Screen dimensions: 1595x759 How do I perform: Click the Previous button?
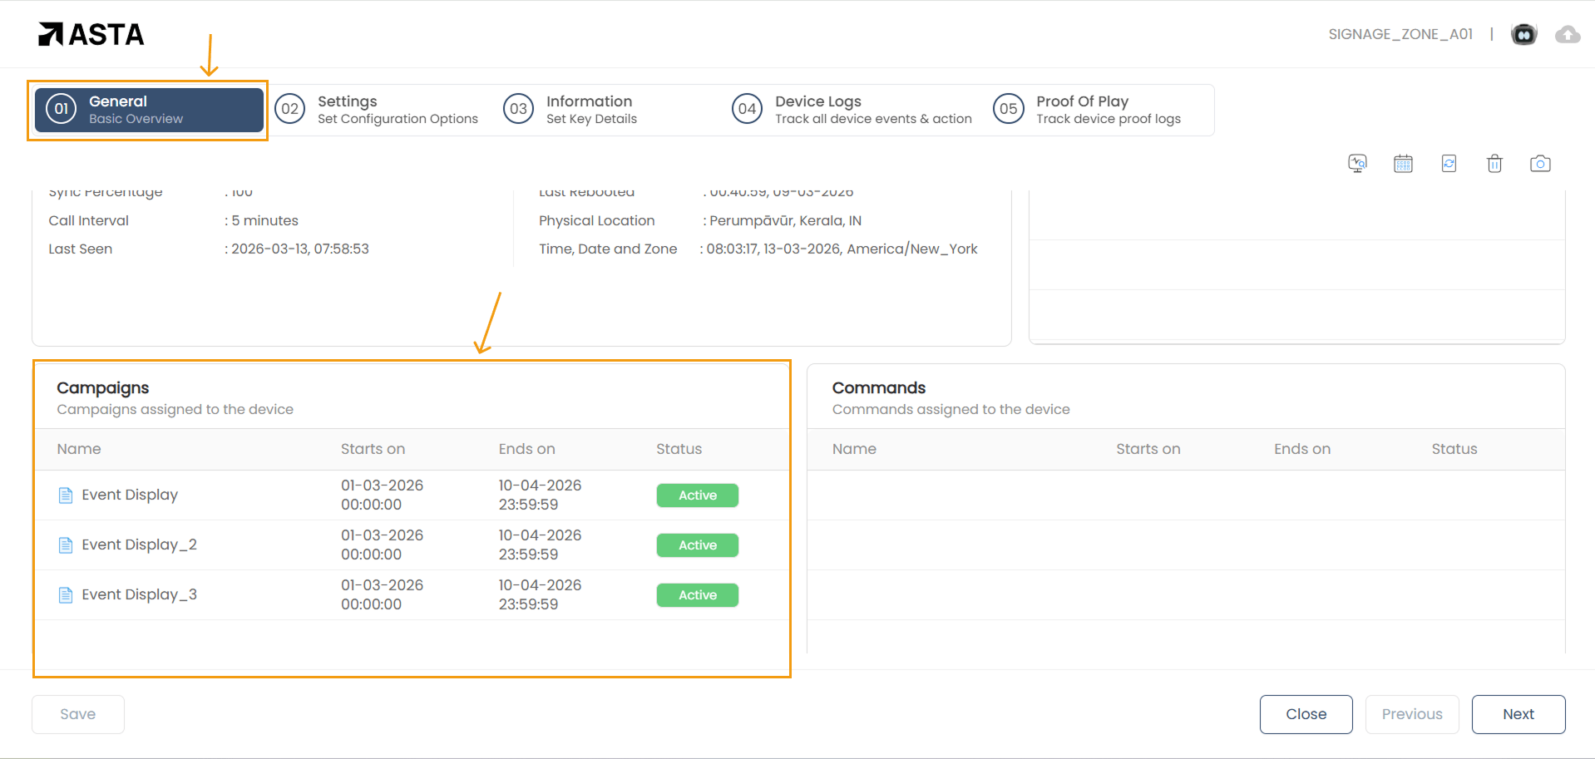[1411, 714]
